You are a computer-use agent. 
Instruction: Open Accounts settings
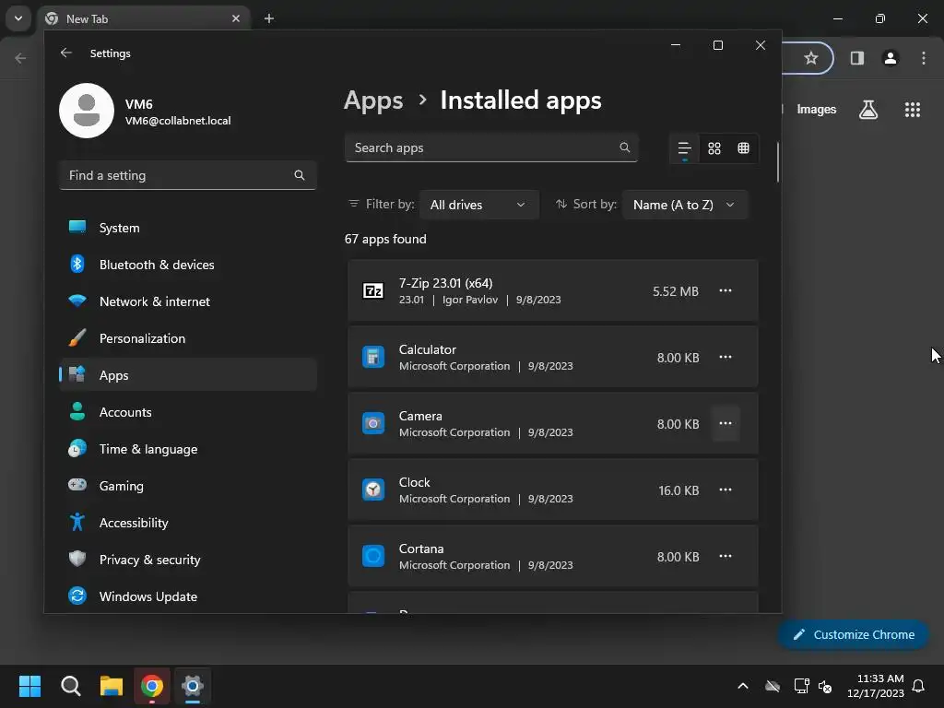pyautogui.click(x=187, y=412)
